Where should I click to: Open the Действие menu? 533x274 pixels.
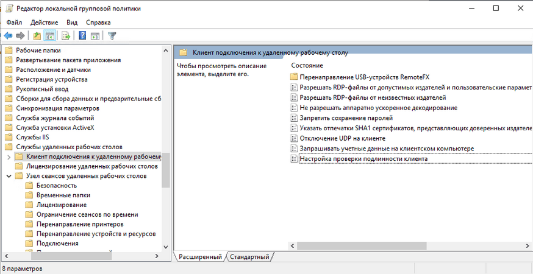(44, 23)
